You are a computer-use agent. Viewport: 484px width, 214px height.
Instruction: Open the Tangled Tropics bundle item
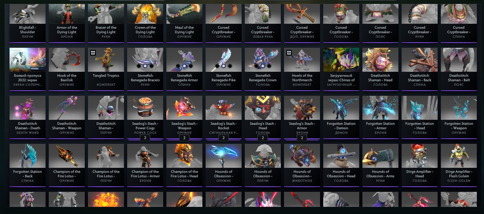(x=106, y=69)
